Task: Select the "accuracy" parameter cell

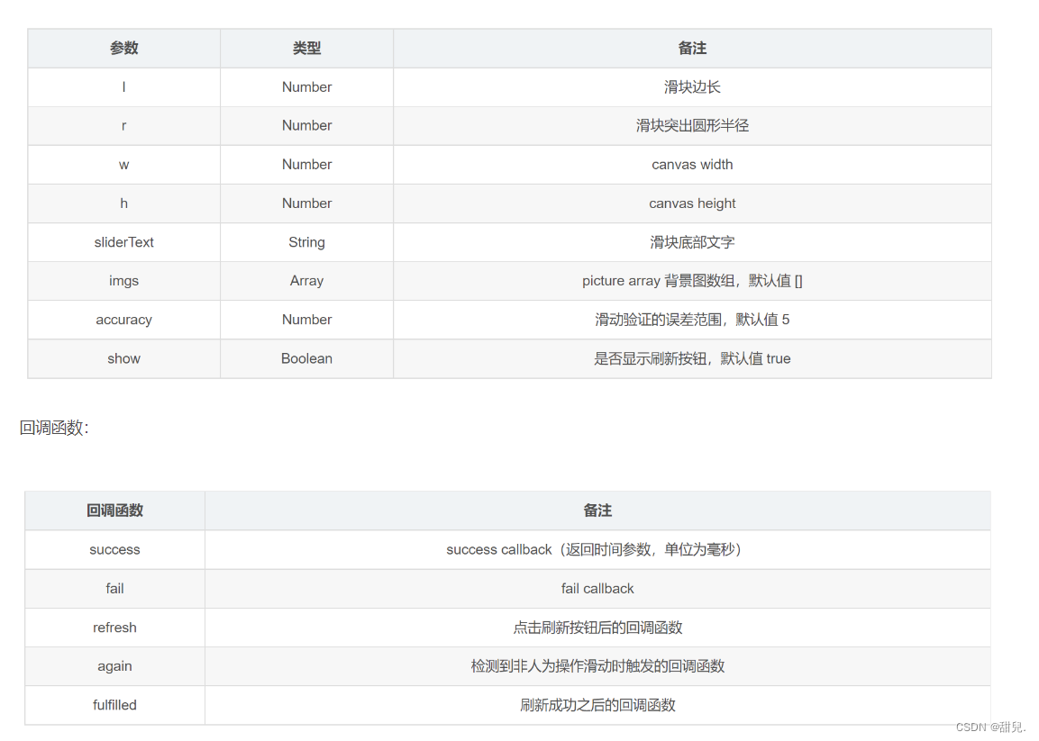Action: pyautogui.click(x=123, y=319)
